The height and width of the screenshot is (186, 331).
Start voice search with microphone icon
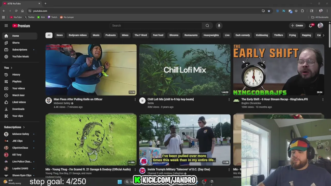(x=219, y=26)
